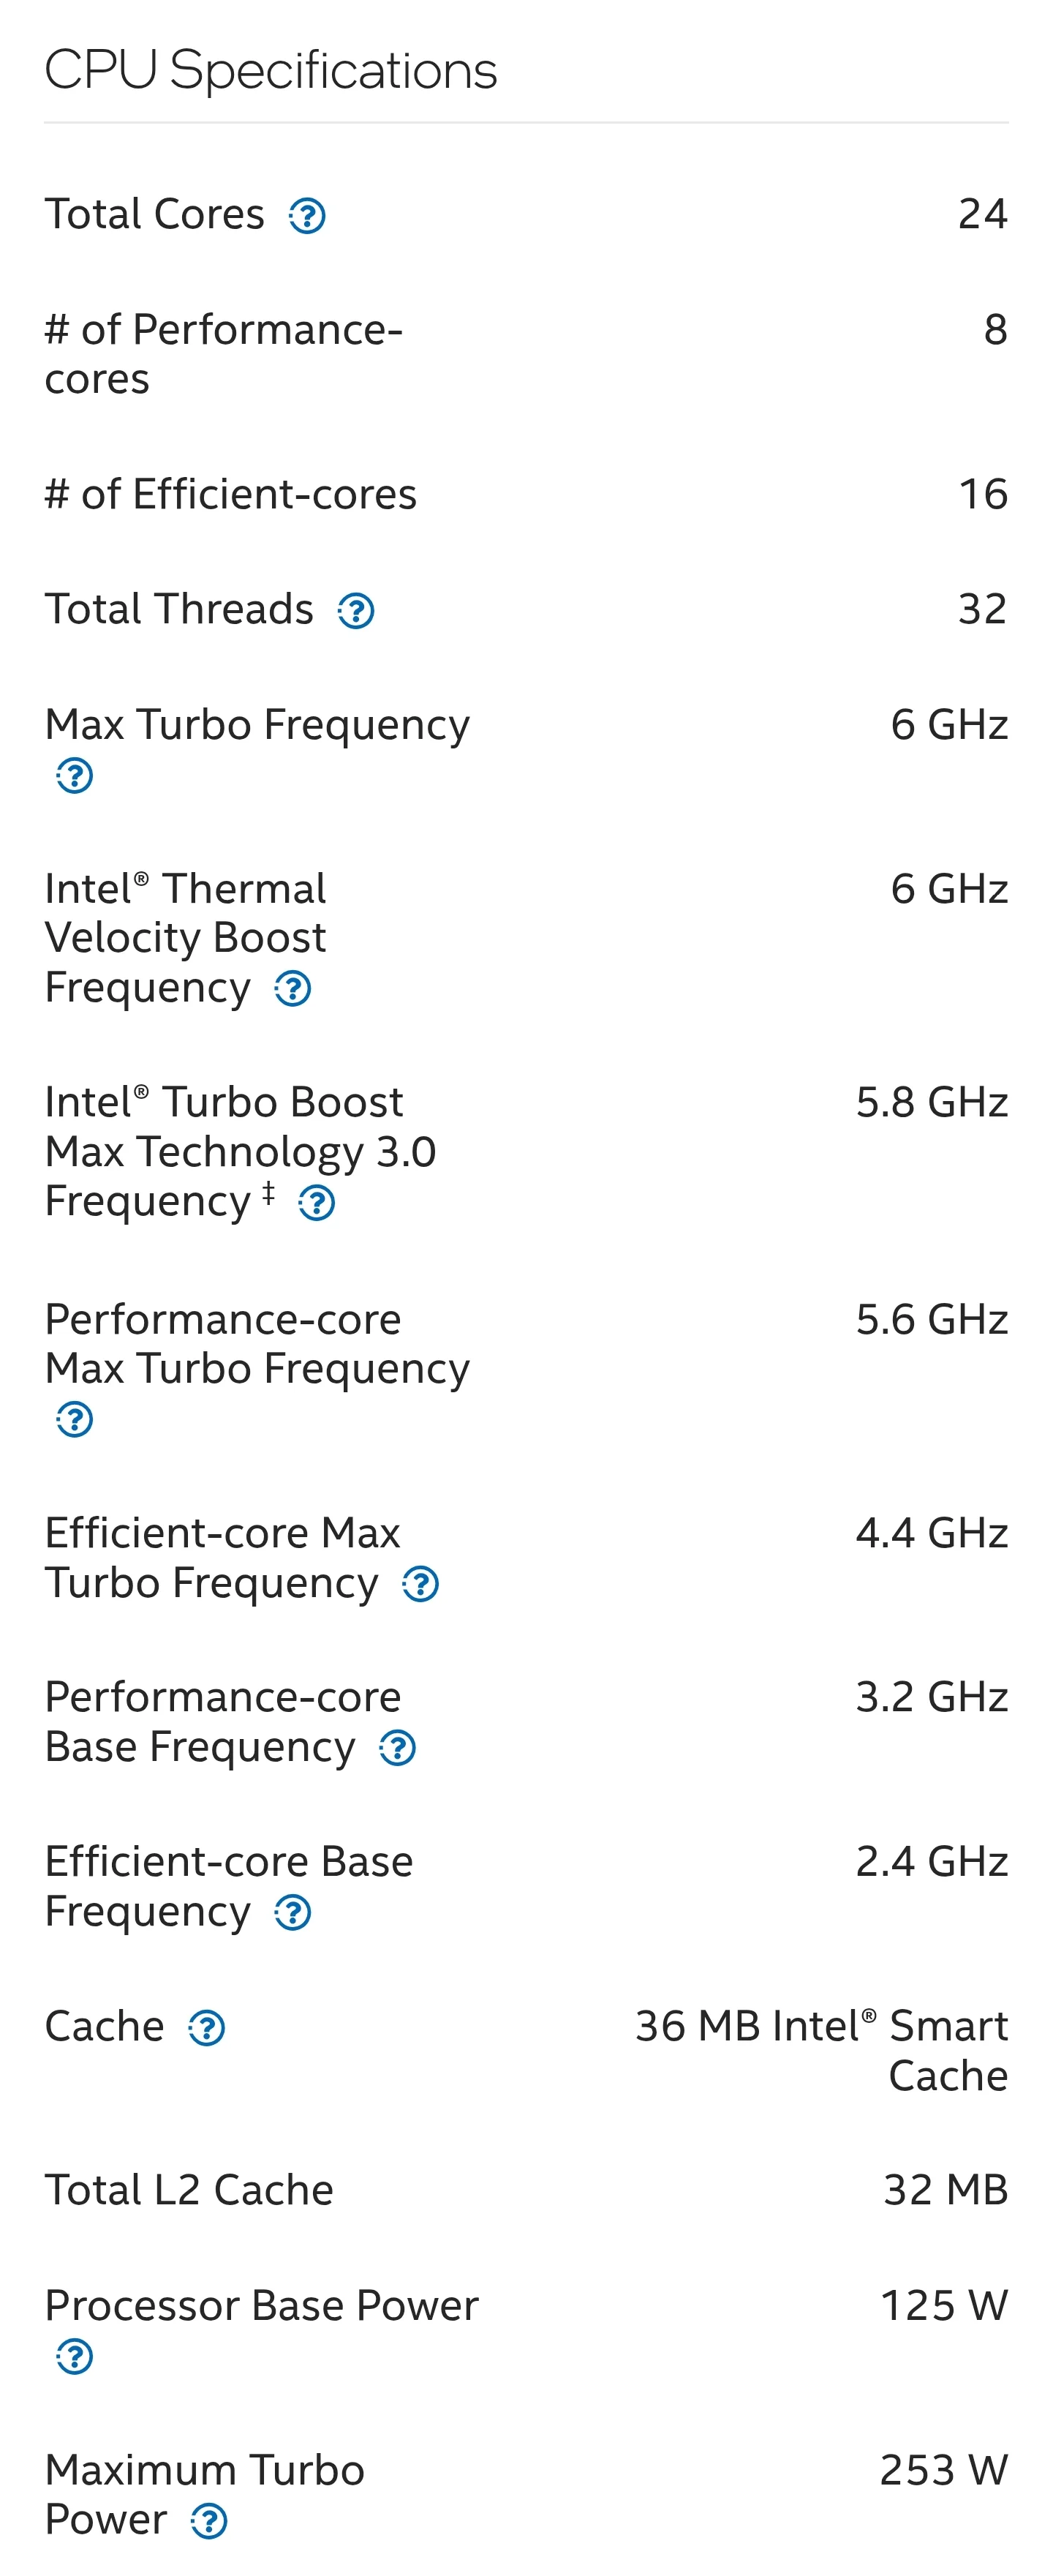Show Efficient-core Base Frequency help
Screen dimensions: 1053x2576
292,1913
